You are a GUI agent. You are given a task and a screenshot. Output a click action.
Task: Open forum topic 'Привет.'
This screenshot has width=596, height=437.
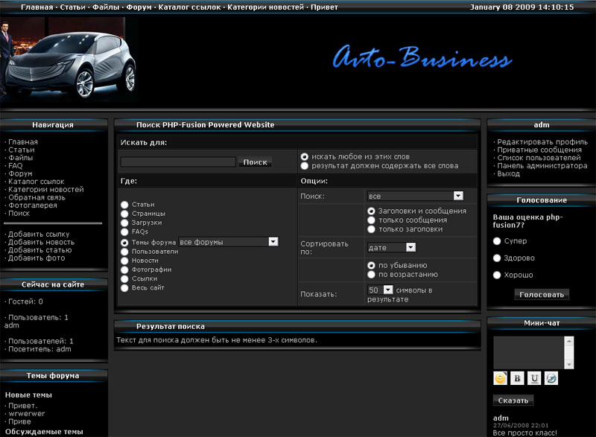pos(23,406)
